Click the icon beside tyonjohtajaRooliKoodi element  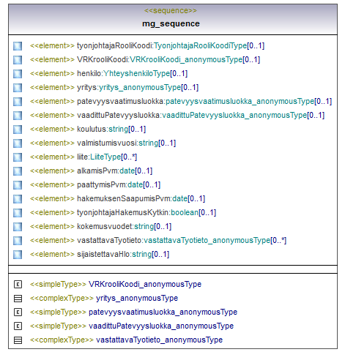pos(18,46)
